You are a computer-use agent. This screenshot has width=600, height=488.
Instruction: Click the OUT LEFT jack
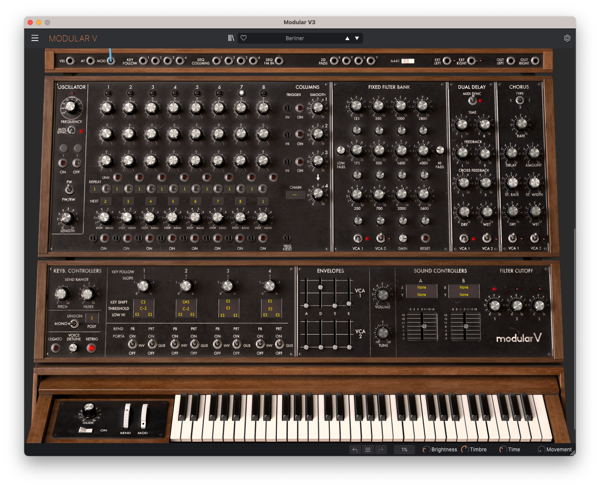pos(511,61)
